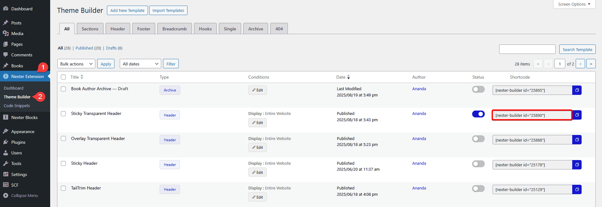Viewport: 602px width, 207px height.
Task: Check the Sticky Transparent Header row checkbox
Action: click(63, 114)
